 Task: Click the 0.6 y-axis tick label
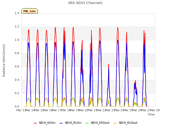[x=17, y=66]
